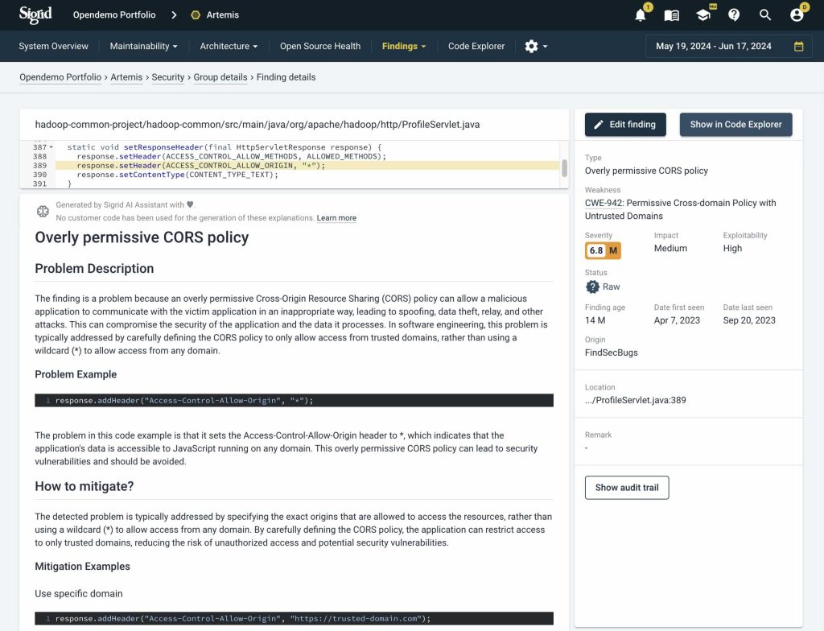
Task: Click line number 388 in code viewer
Action: pyautogui.click(x=40, y=156)
